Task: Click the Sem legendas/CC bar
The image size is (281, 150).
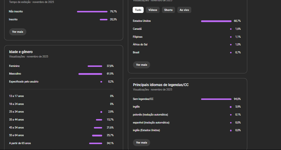Action: point(216,99)
